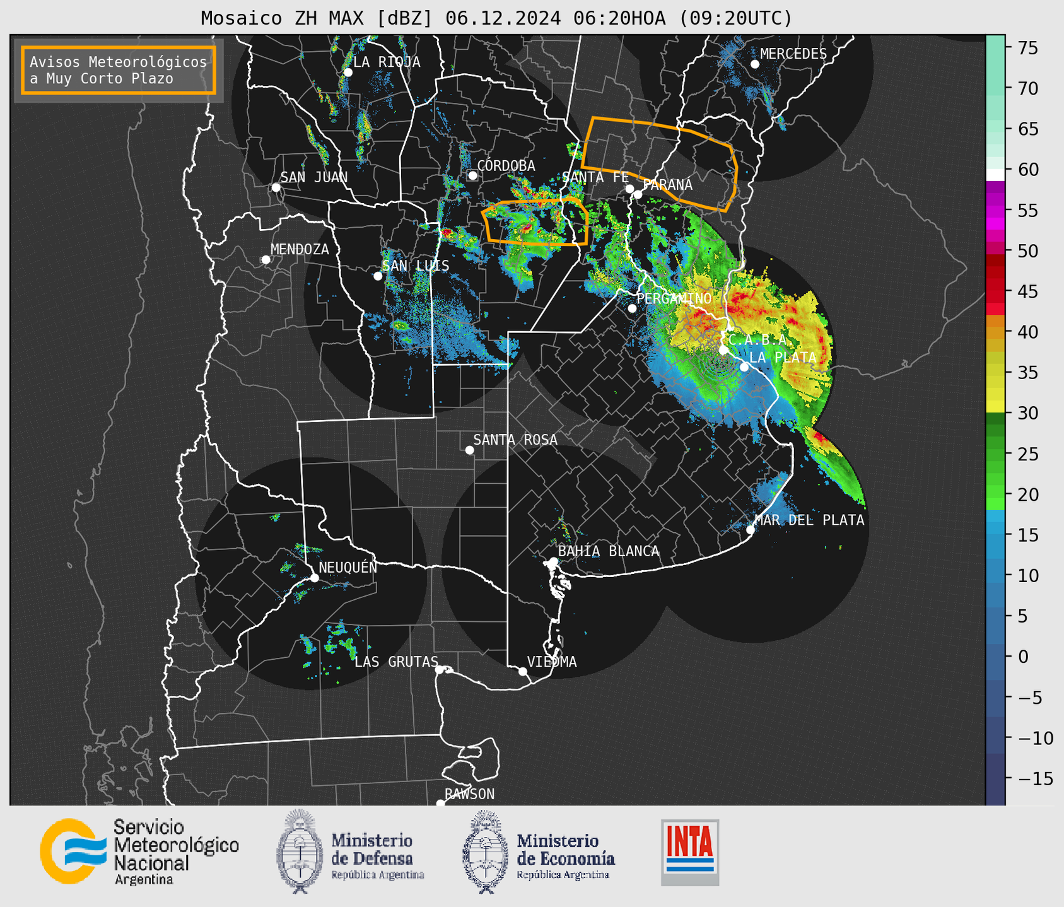Image resolution: width=1064 pixels, height=907 pixels.
Task: Click the red 45 dBZ color band
Action: click(x=995, y=291)
